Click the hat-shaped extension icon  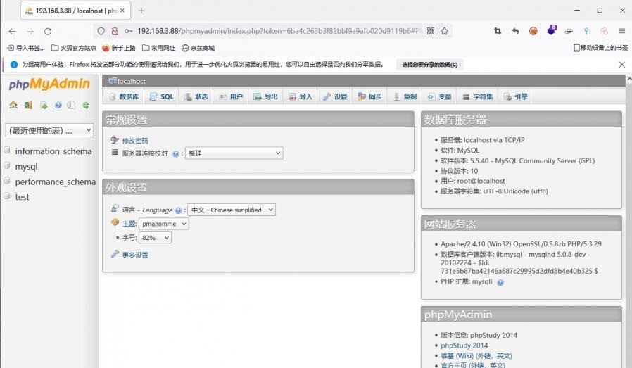569,31
